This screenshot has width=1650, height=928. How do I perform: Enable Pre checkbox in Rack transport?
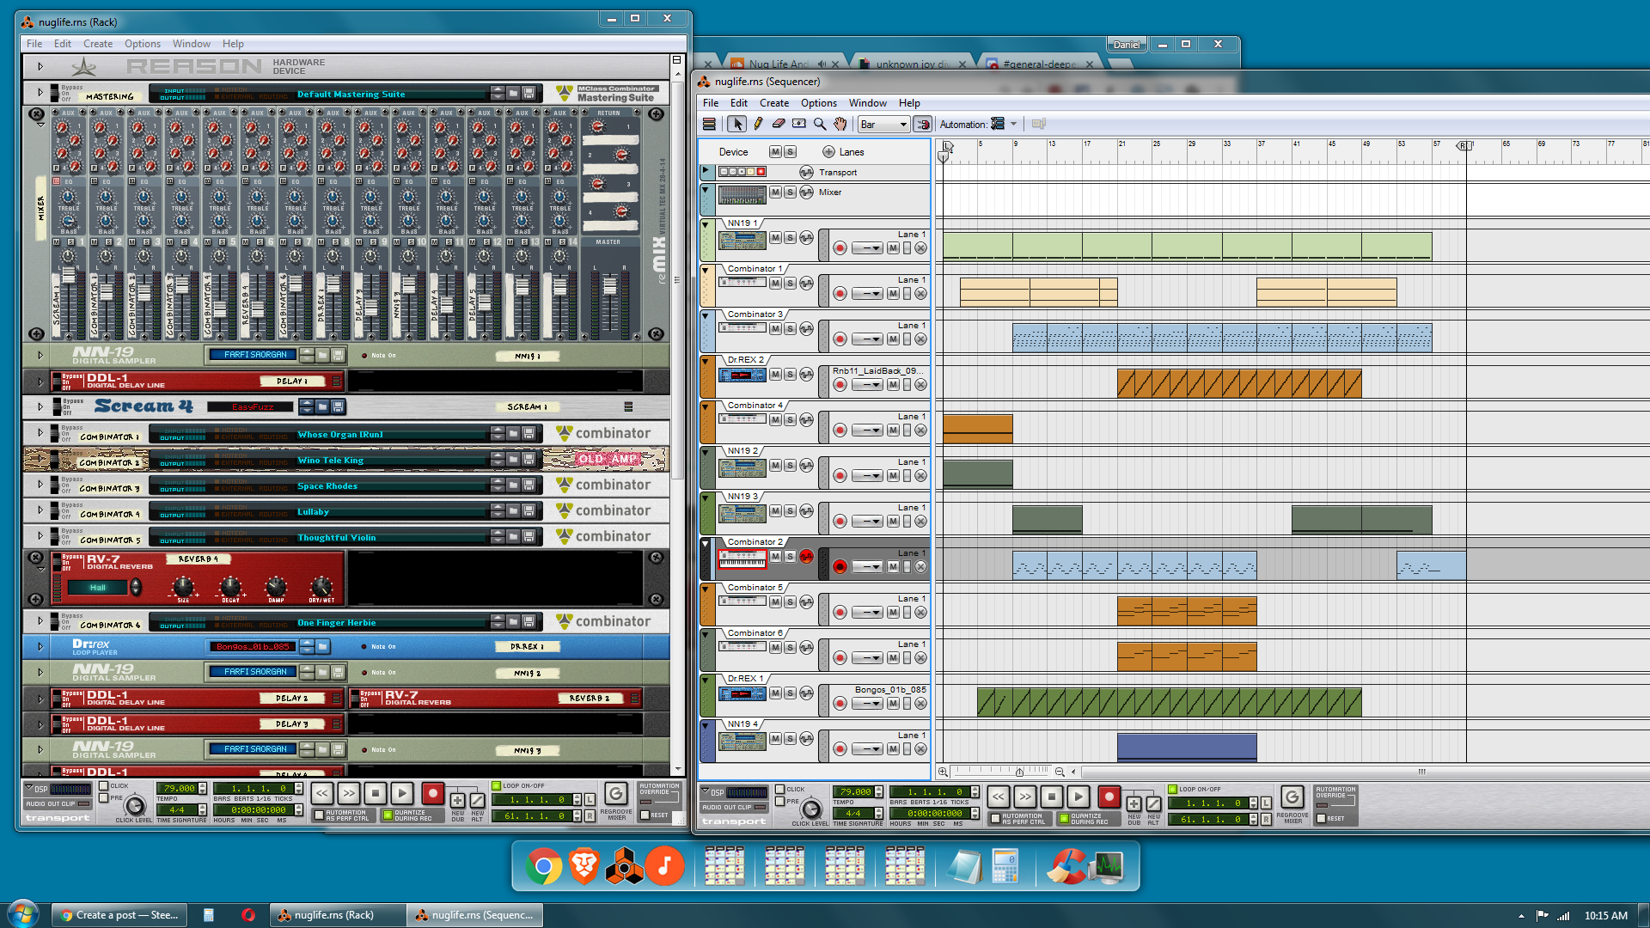pos(104,798)
